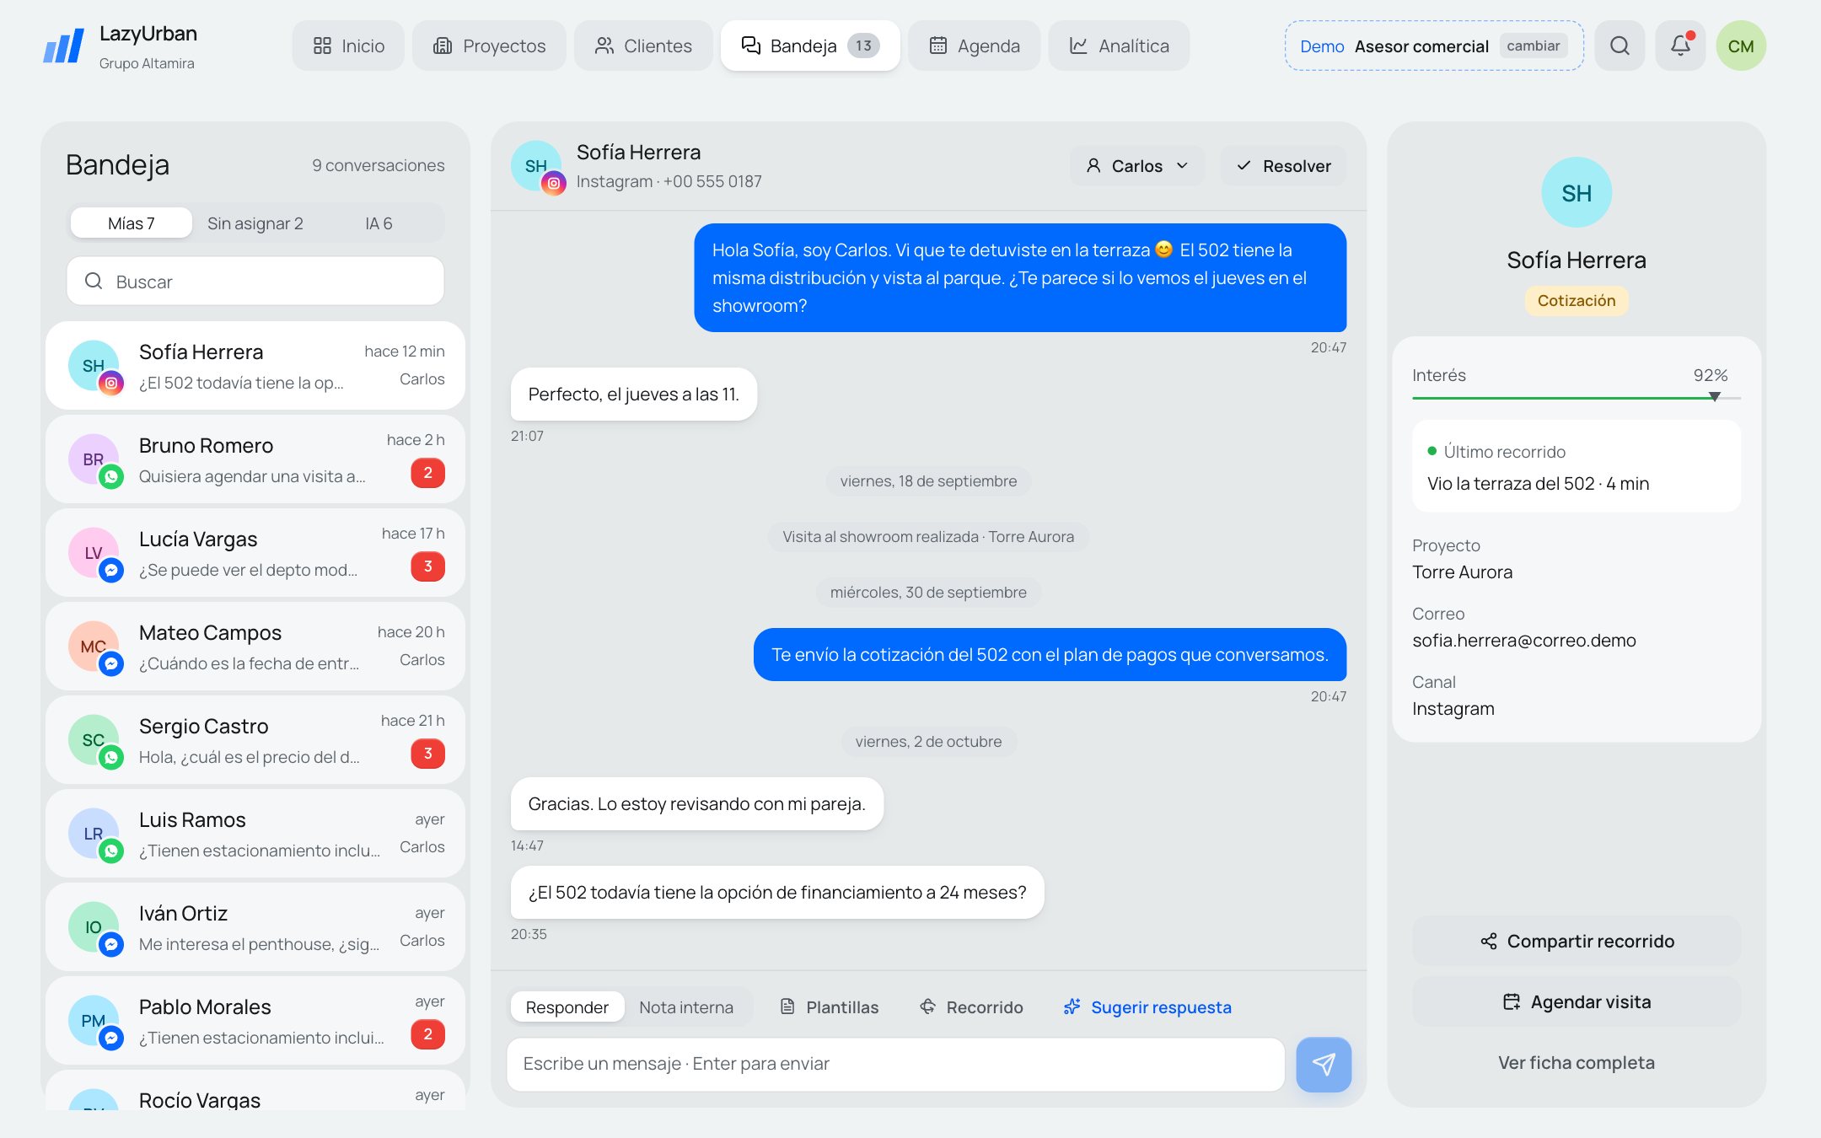
Task: Click the Buscar conversations search field
Action: click(255, 282)
